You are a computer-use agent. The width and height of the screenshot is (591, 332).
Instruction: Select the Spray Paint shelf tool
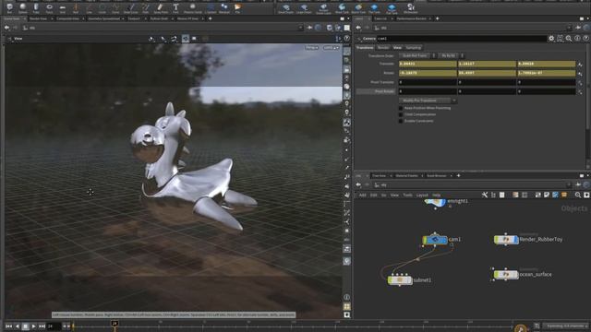[x=160, y=7]
